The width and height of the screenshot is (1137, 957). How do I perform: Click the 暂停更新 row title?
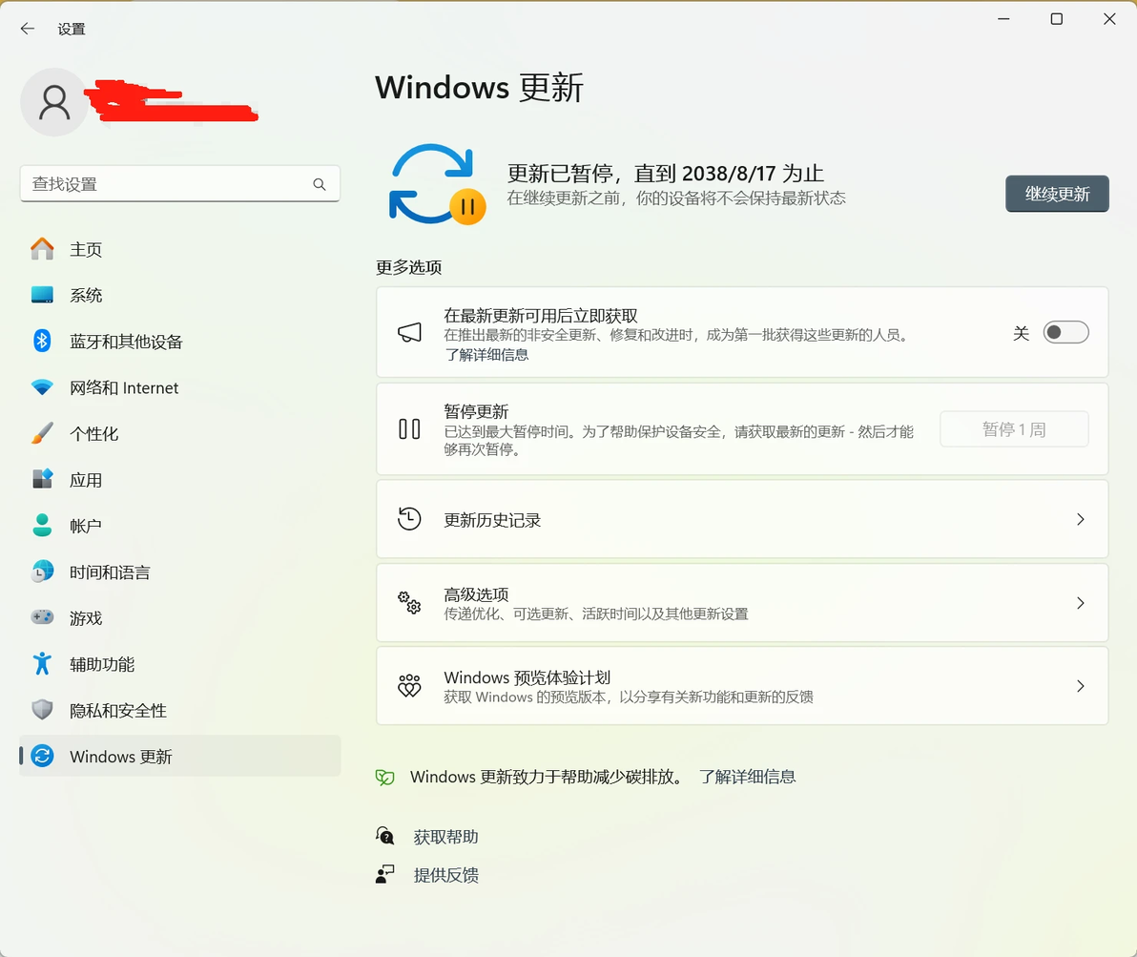[x=476, y=411]
